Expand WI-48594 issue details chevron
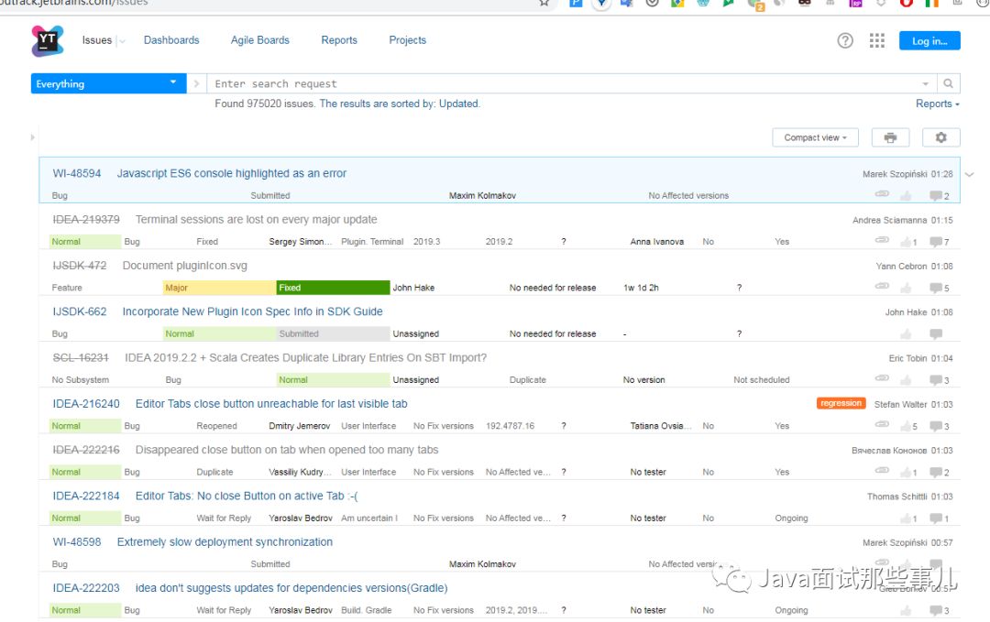 click(x=970, y=174)
